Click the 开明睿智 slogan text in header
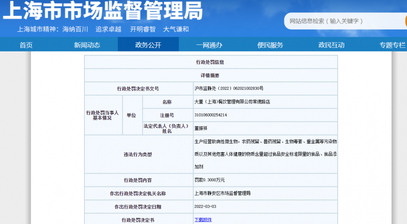Screen dimensions: 407x224 click(x=142, y=29)
